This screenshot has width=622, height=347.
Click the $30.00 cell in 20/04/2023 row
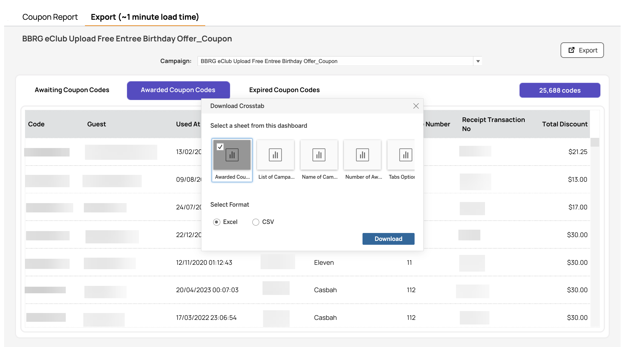coord(577,290)
